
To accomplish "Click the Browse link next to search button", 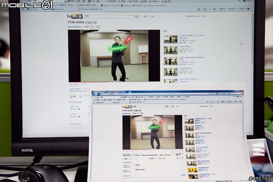I will point(145,16).
